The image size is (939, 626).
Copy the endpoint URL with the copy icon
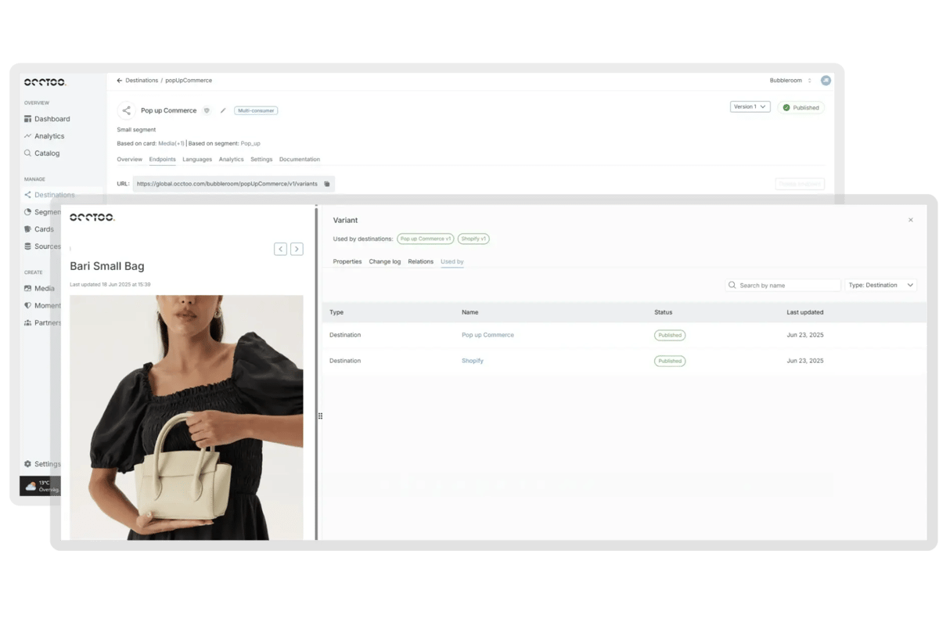327,184
